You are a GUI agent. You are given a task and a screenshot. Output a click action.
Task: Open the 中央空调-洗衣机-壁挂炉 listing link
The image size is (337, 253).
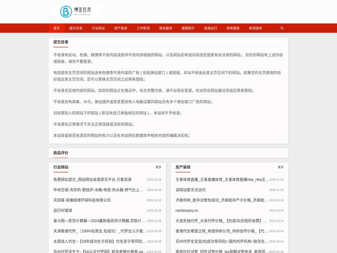pyautogui.click(x=98, y=190)
